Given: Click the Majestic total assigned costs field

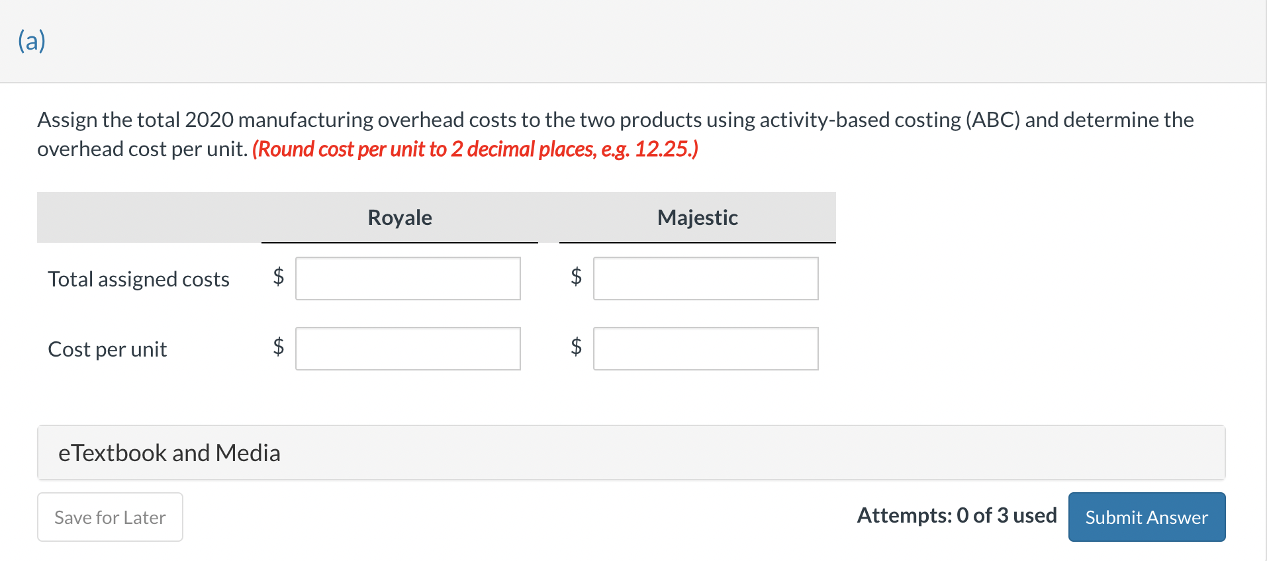Looking at the screenshot, I should (x=706, y=279).
